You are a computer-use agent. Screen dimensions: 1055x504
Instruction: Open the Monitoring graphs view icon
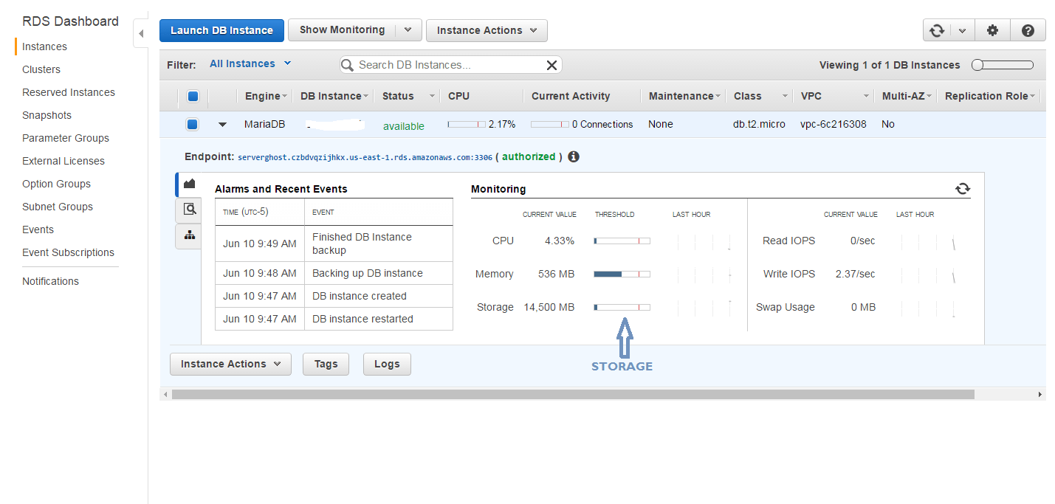point(188,183)
